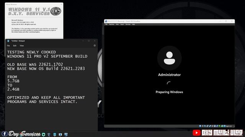Minimize the Notepad window
Screen dimensions: 245x137
click(83, 41)
